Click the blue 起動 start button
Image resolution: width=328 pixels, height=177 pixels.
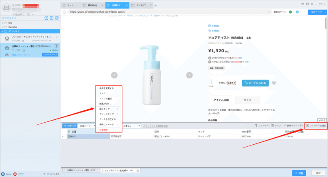pyautogui.click(x=299, y=173)
